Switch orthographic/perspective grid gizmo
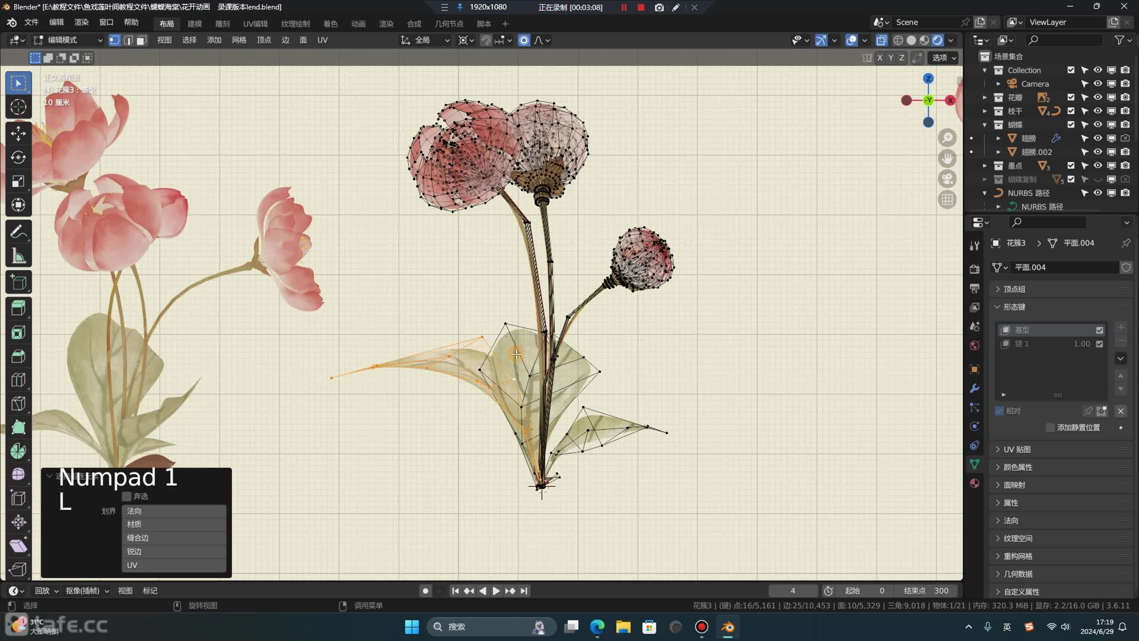1139x641 pixels. tap(947, 199)
